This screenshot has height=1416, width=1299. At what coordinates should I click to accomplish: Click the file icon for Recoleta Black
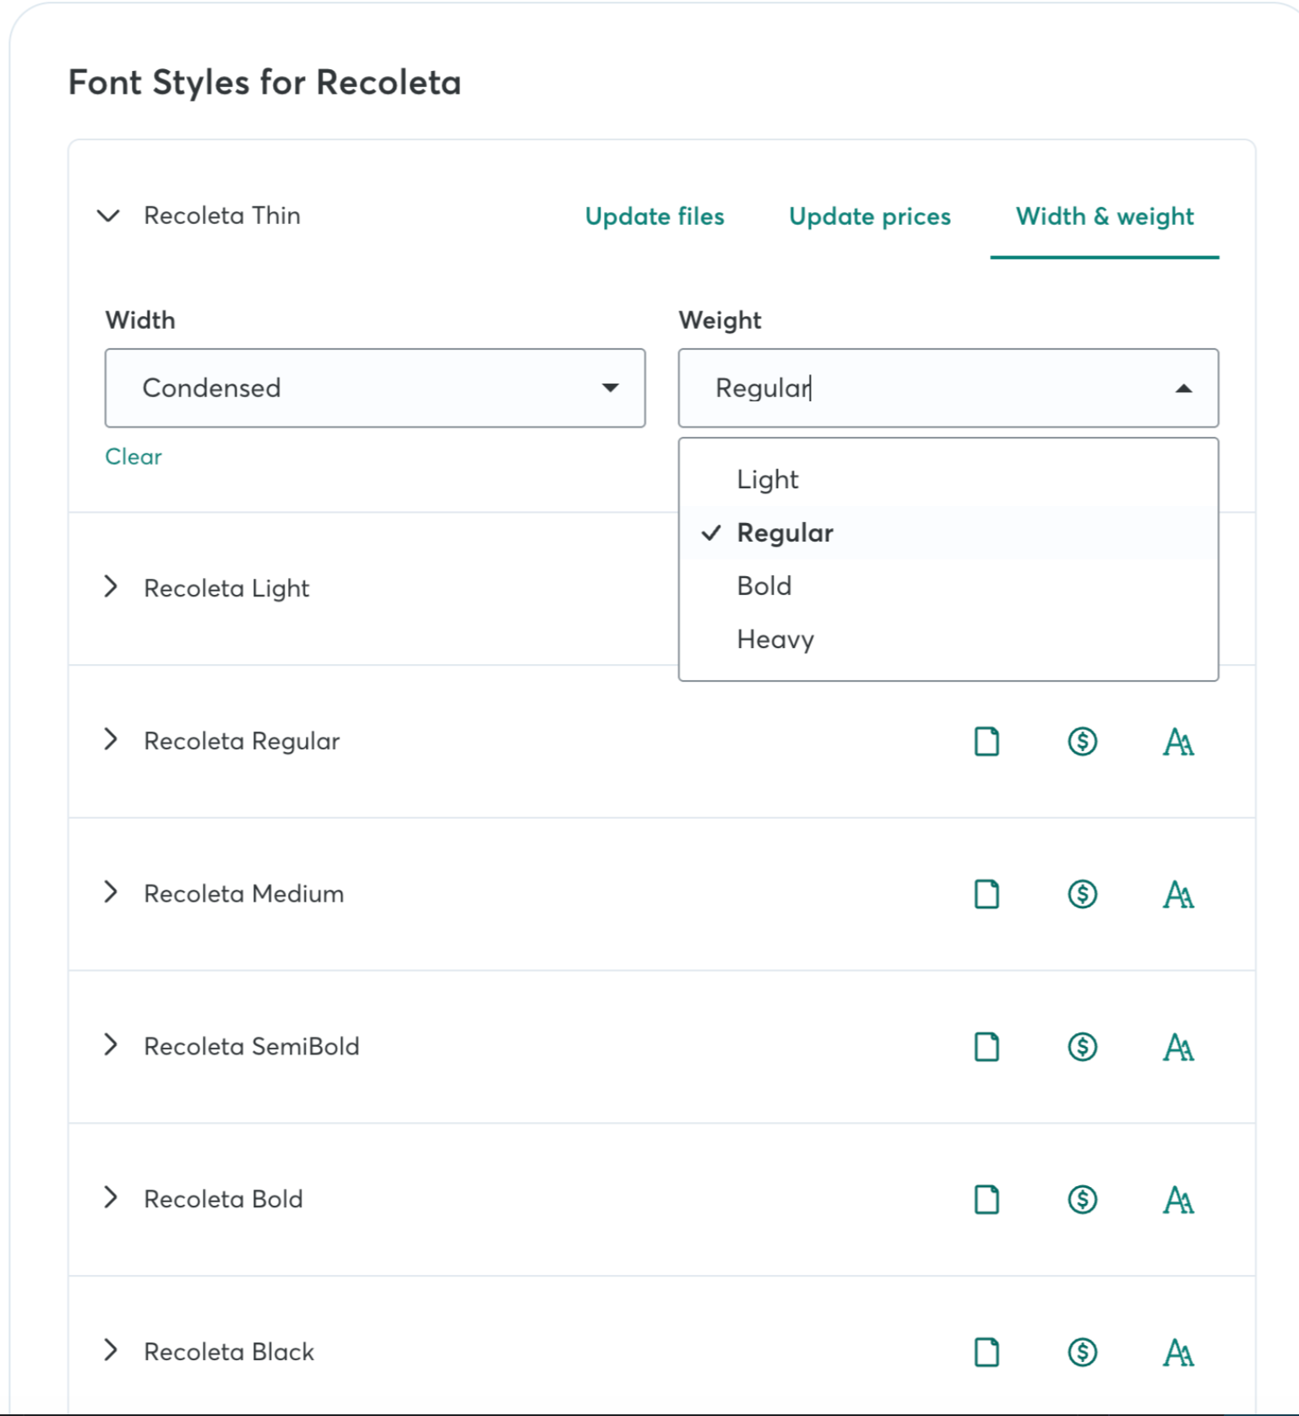[986, 1352]
